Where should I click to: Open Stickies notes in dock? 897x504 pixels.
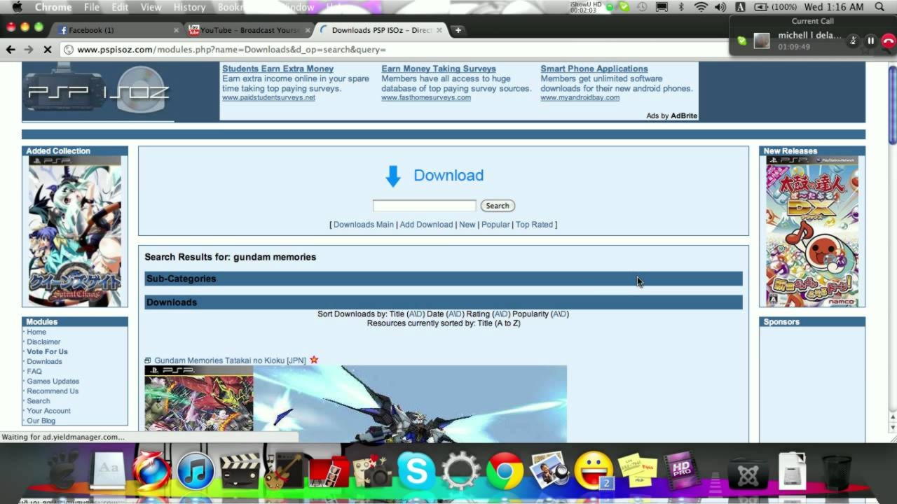pos(638,470)
